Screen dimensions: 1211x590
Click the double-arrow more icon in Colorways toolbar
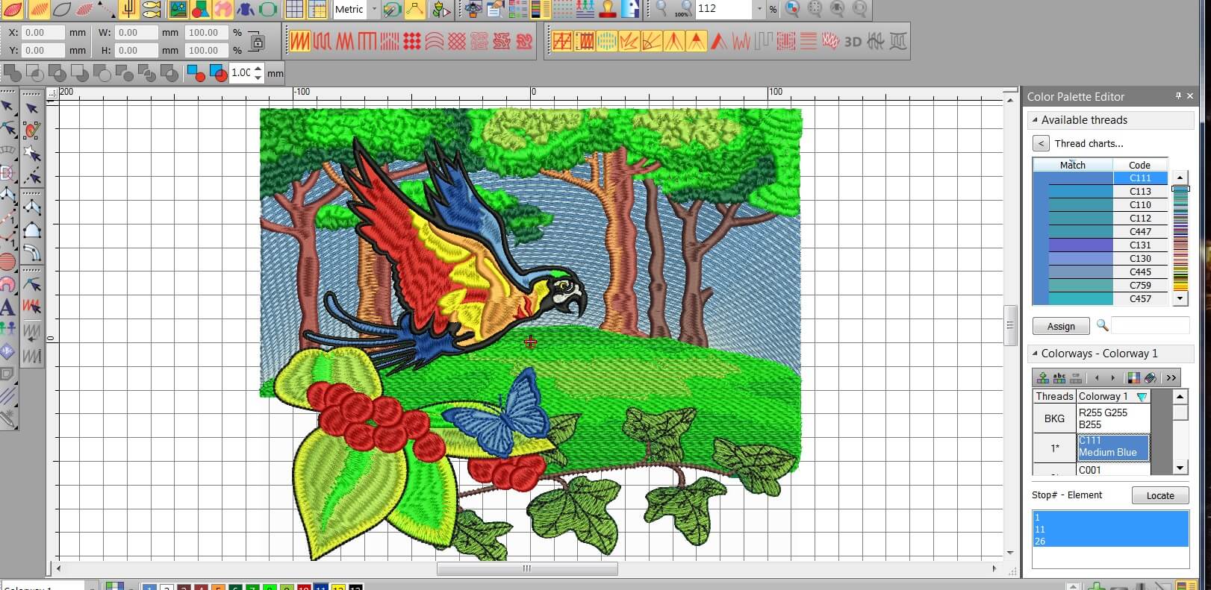1171,377
